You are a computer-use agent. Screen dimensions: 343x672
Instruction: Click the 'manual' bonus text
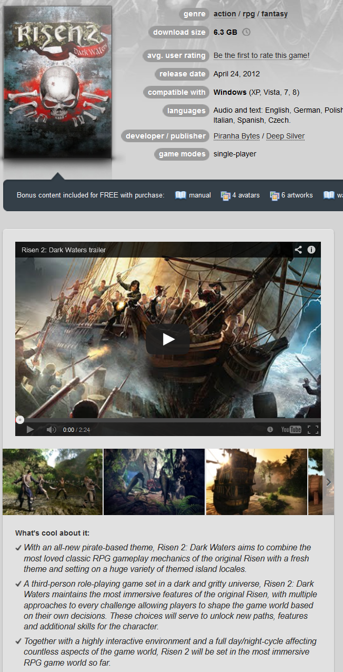pyautogui.click(x=200, y=195)
